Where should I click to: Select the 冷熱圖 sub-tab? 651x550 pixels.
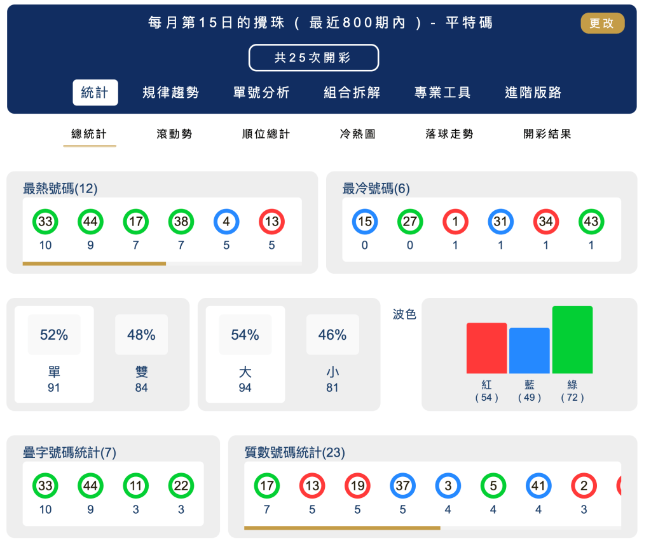(x=357, y=134)
